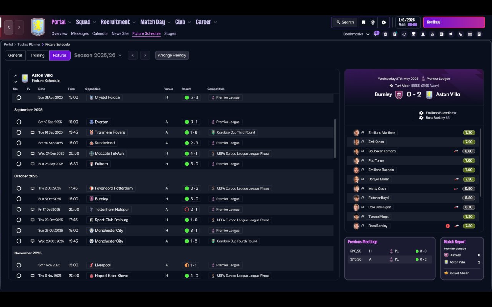This screenshot has width=492, height=307.
Task: Open the Messages sub-tab
Action: click(80, 33)
